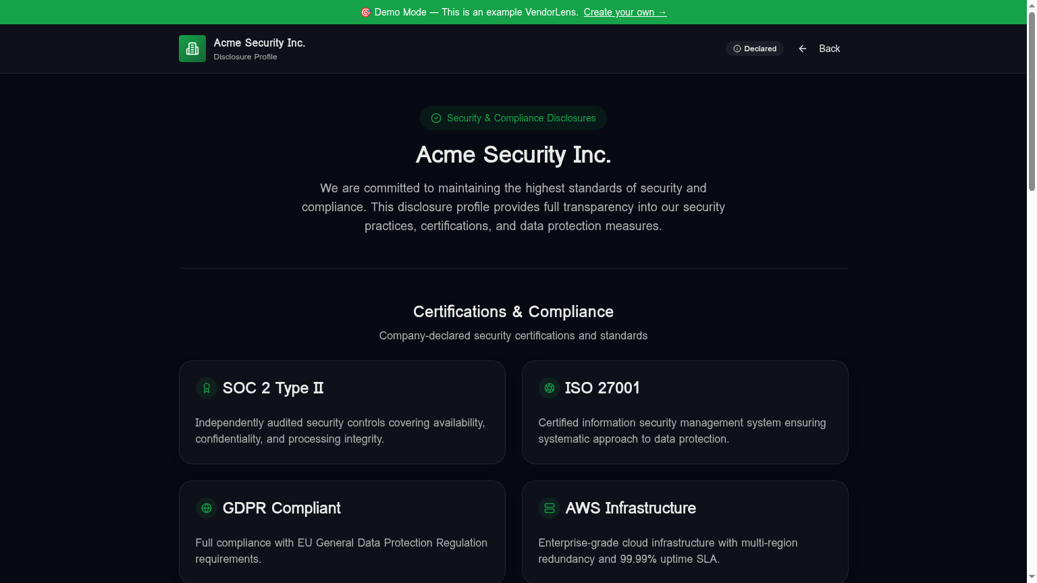Click the SOC 2 Type II award icon
Image resolution: width=1037 pixels, height=583 pixels.
coord(207,388)
